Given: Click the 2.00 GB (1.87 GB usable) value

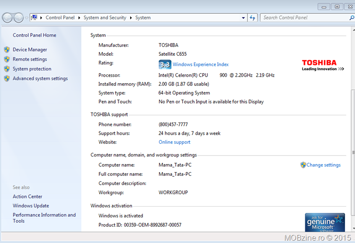Looking at the screenshot, I should [x=184, y=84].
